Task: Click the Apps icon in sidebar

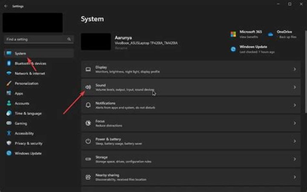Action: 9,93
